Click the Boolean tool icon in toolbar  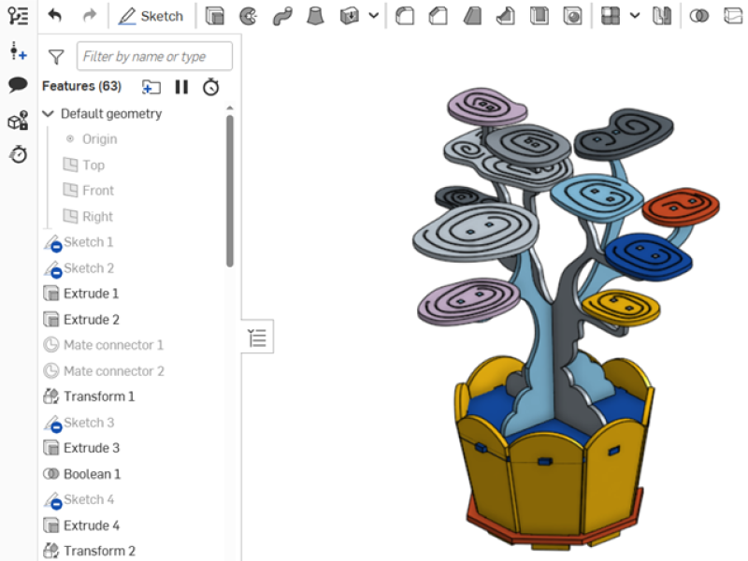pos(698,16)
